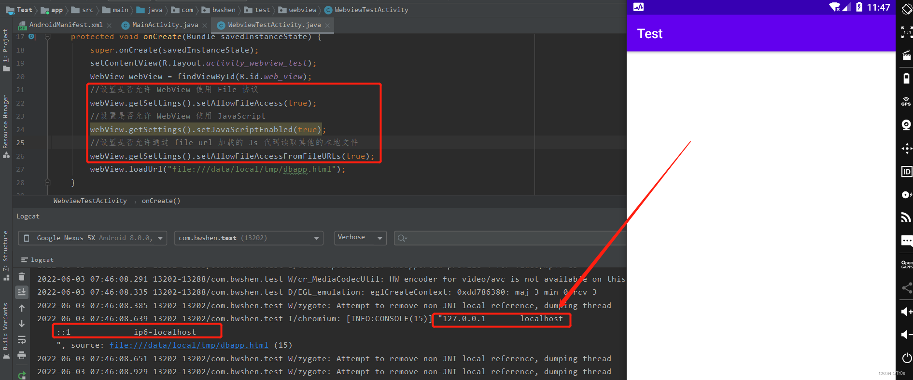Viewport: 913px width, 380px height.
Task: Open the GPS widget in emulator sidebar
Action: pos(907,101)
